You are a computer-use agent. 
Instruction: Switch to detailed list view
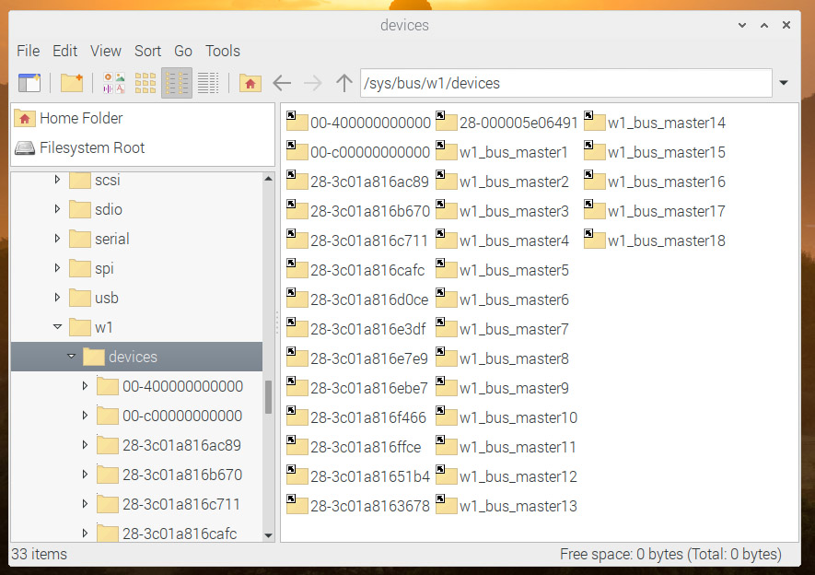[x=208, y=83]
